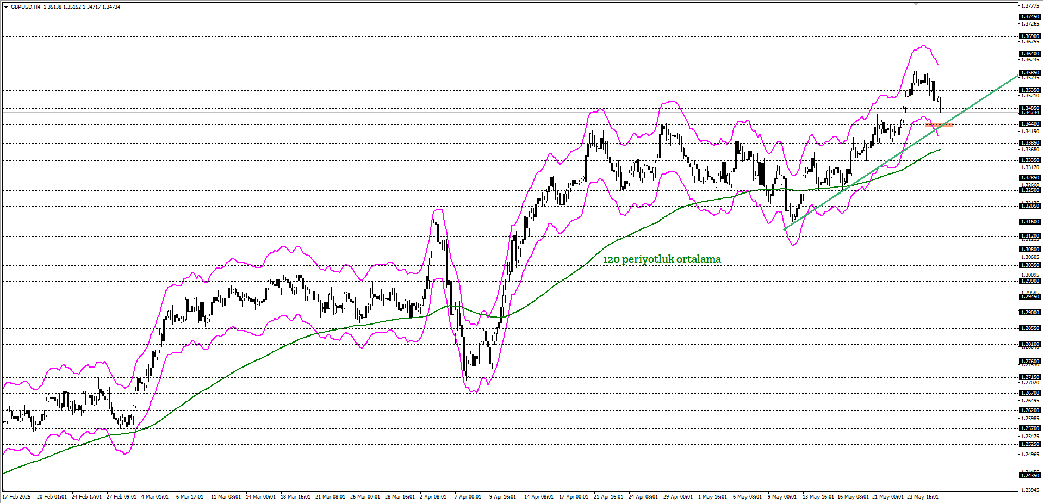Click the 1.29900 price level label
The width and height of the screenshot is (1044, 504).
click(x=1030, y=281)
